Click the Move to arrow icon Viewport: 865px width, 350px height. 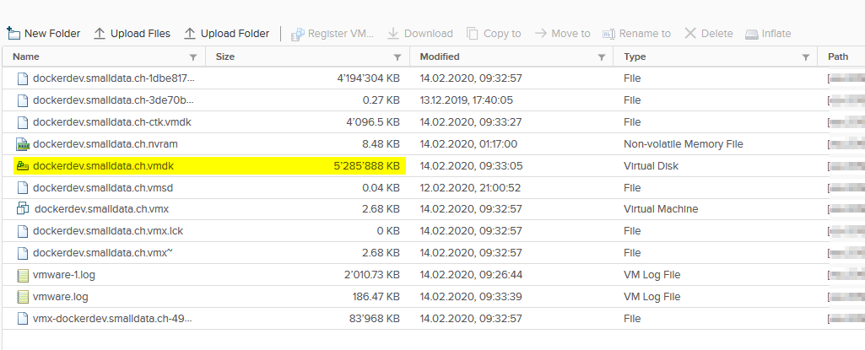click(541, 33)
